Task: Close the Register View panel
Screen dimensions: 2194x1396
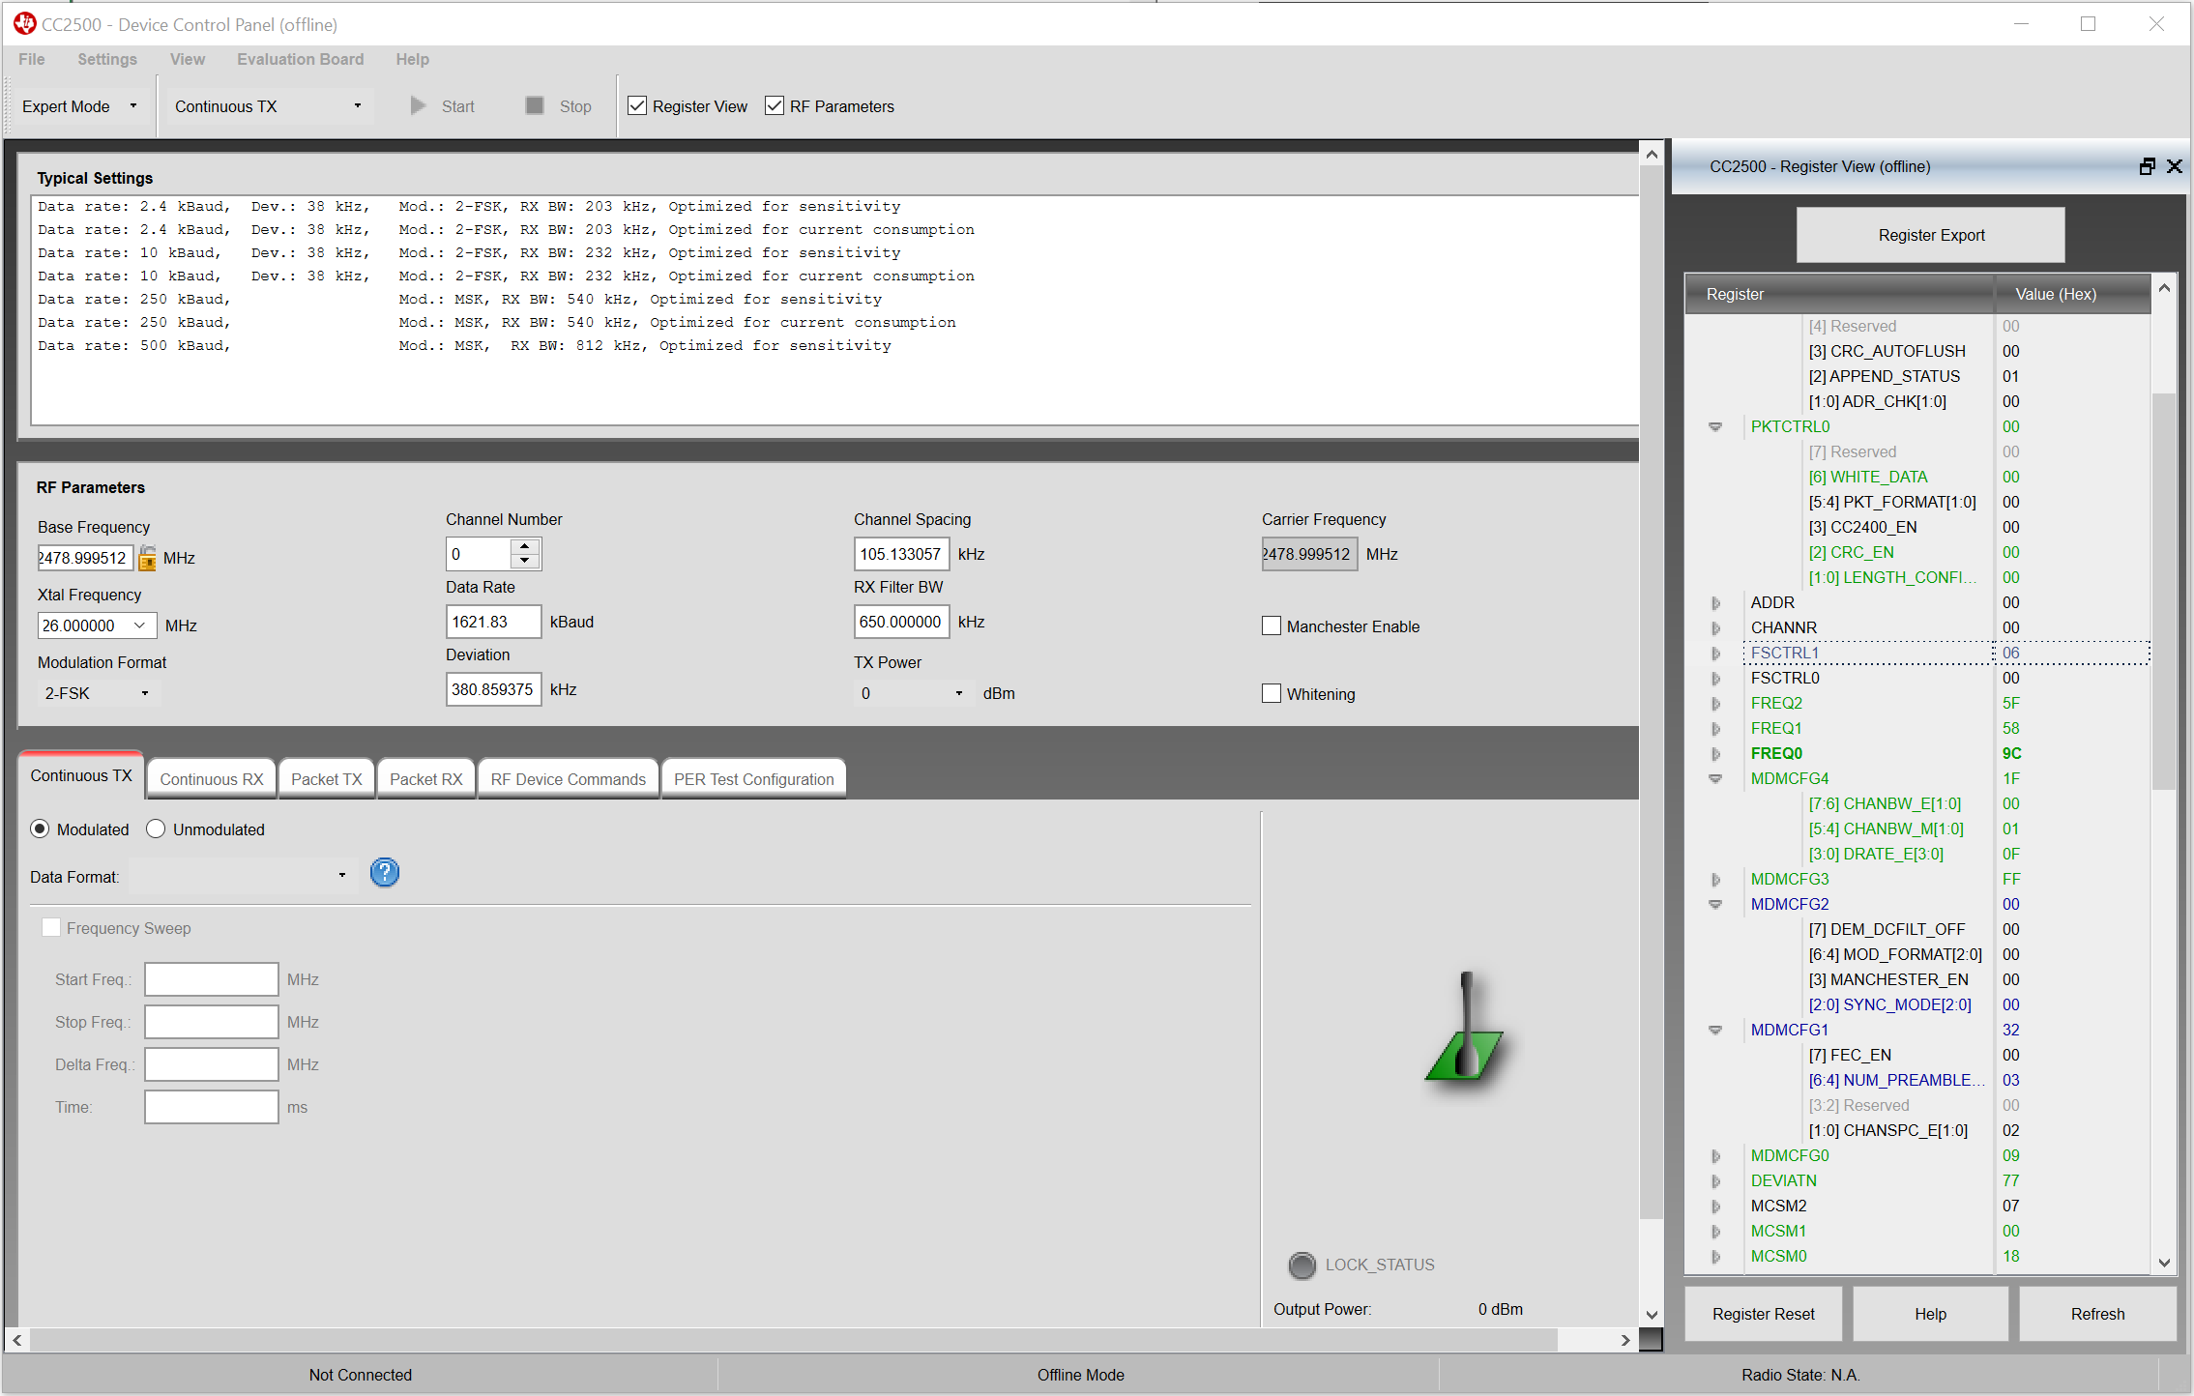Action: pos(2175,166)
